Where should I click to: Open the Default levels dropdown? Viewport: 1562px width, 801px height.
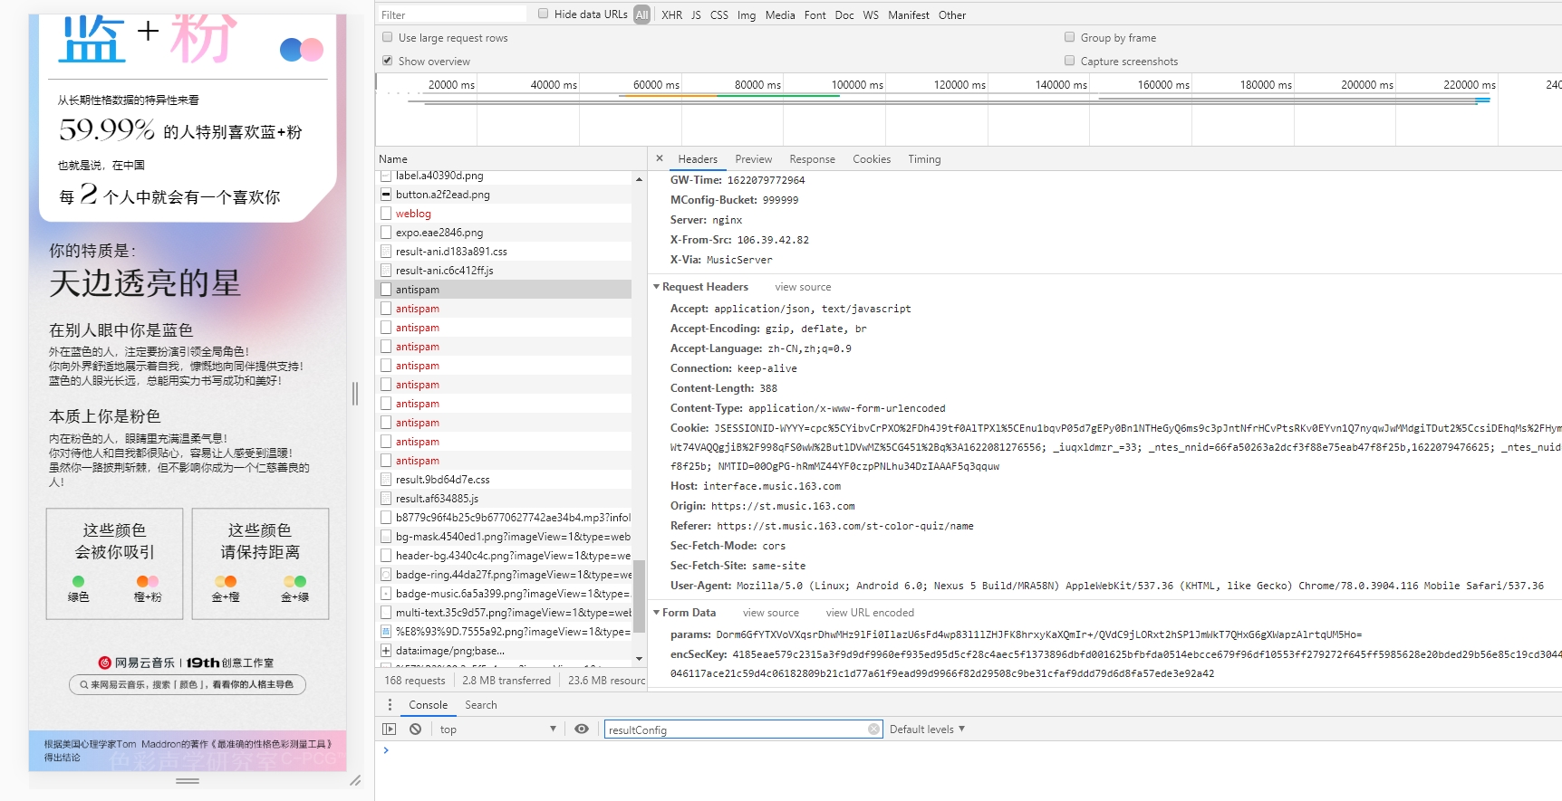tap(927, 729)
